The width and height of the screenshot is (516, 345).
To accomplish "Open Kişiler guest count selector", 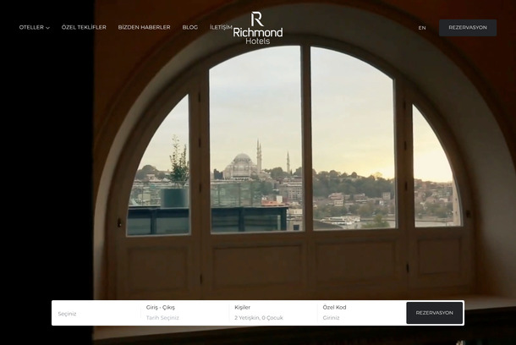I will point(273,313).
